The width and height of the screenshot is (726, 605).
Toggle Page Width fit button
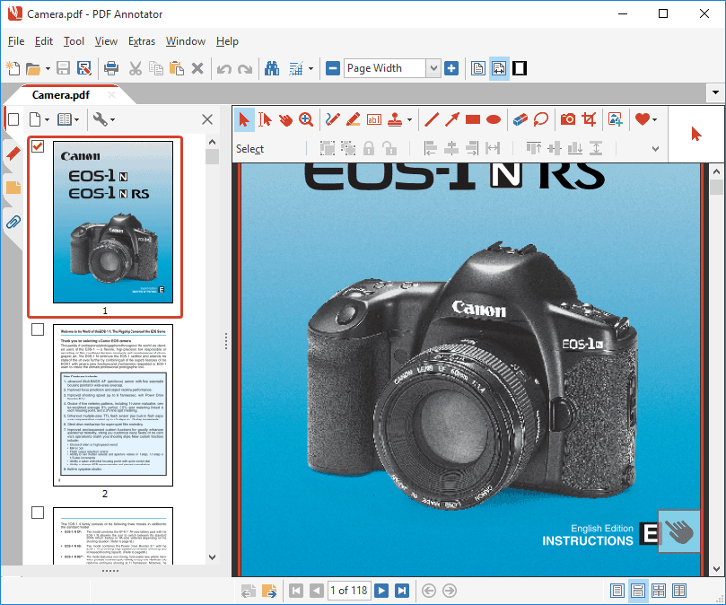(x=499, y=68)
